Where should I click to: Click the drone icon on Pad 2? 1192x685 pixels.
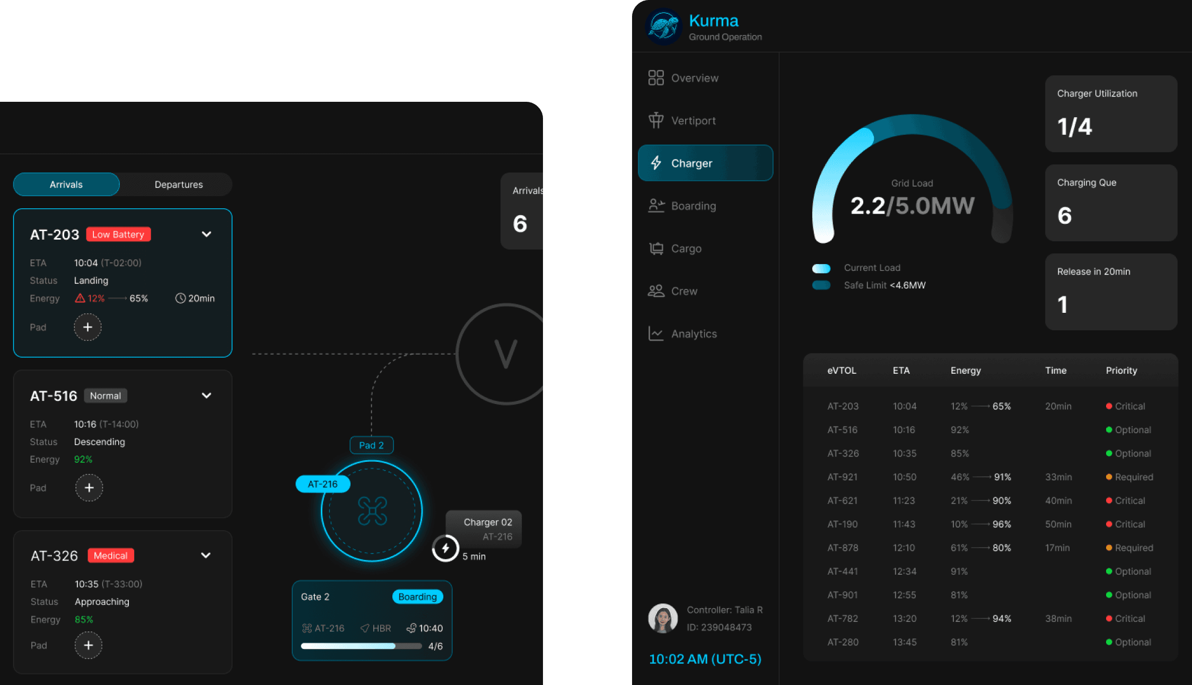click(x=372, y=511)
